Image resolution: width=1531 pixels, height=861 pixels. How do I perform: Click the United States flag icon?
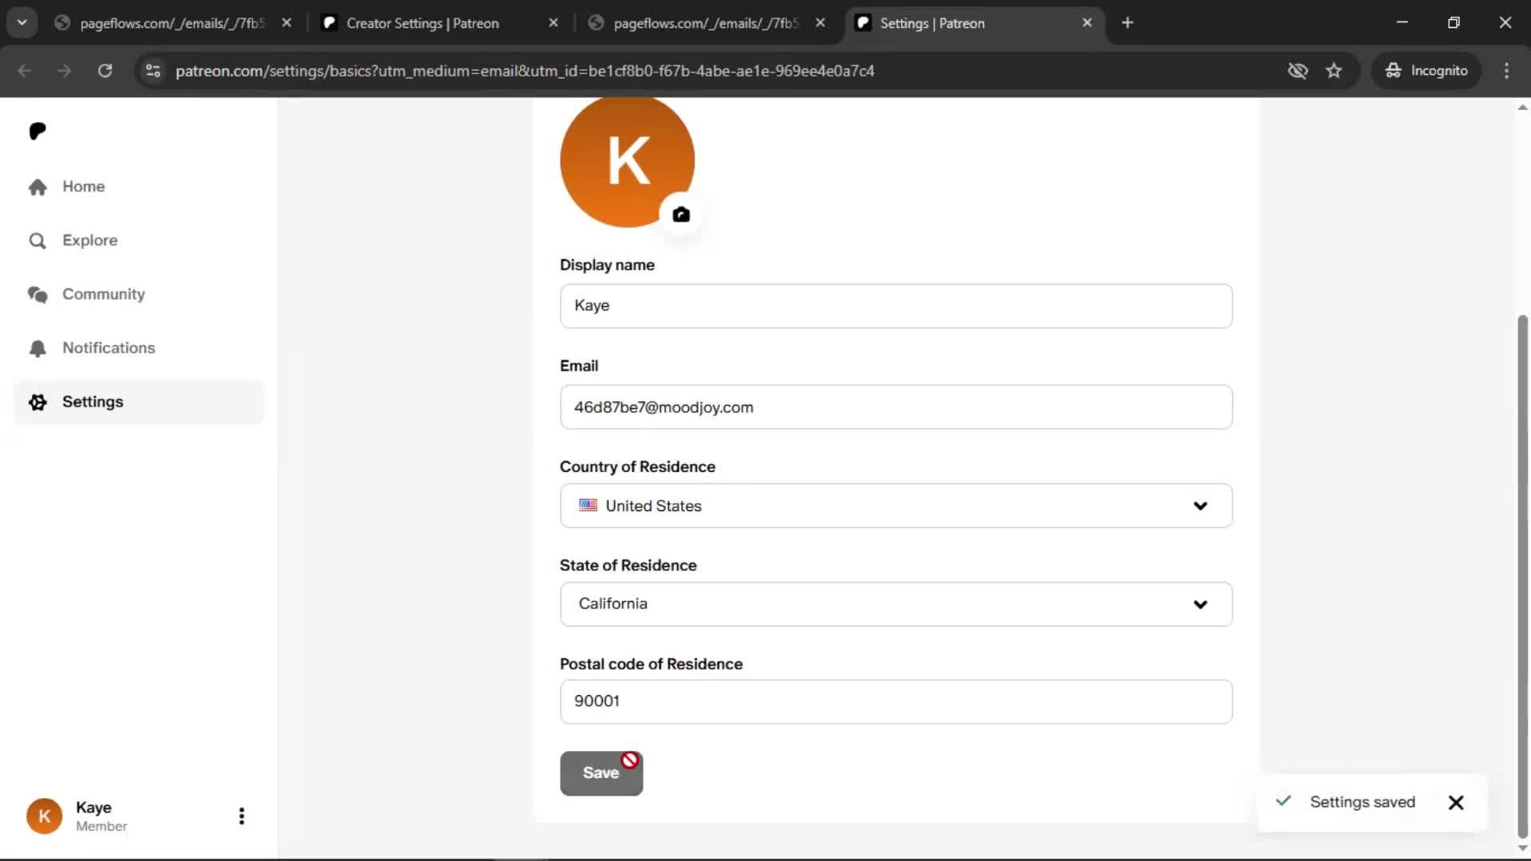pyautogui.click(x=588, y=505)
